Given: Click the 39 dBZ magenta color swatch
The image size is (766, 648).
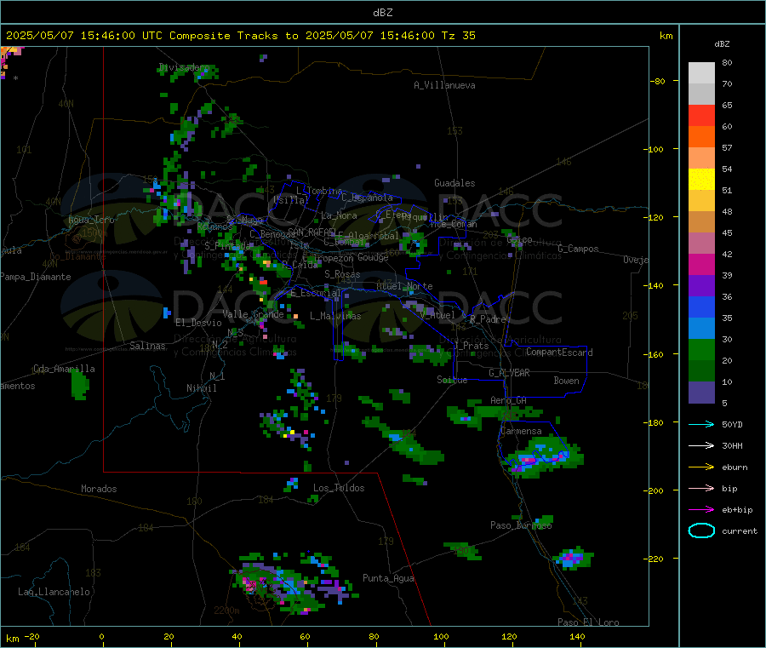Looking at the screenshot, I should 701,264.
